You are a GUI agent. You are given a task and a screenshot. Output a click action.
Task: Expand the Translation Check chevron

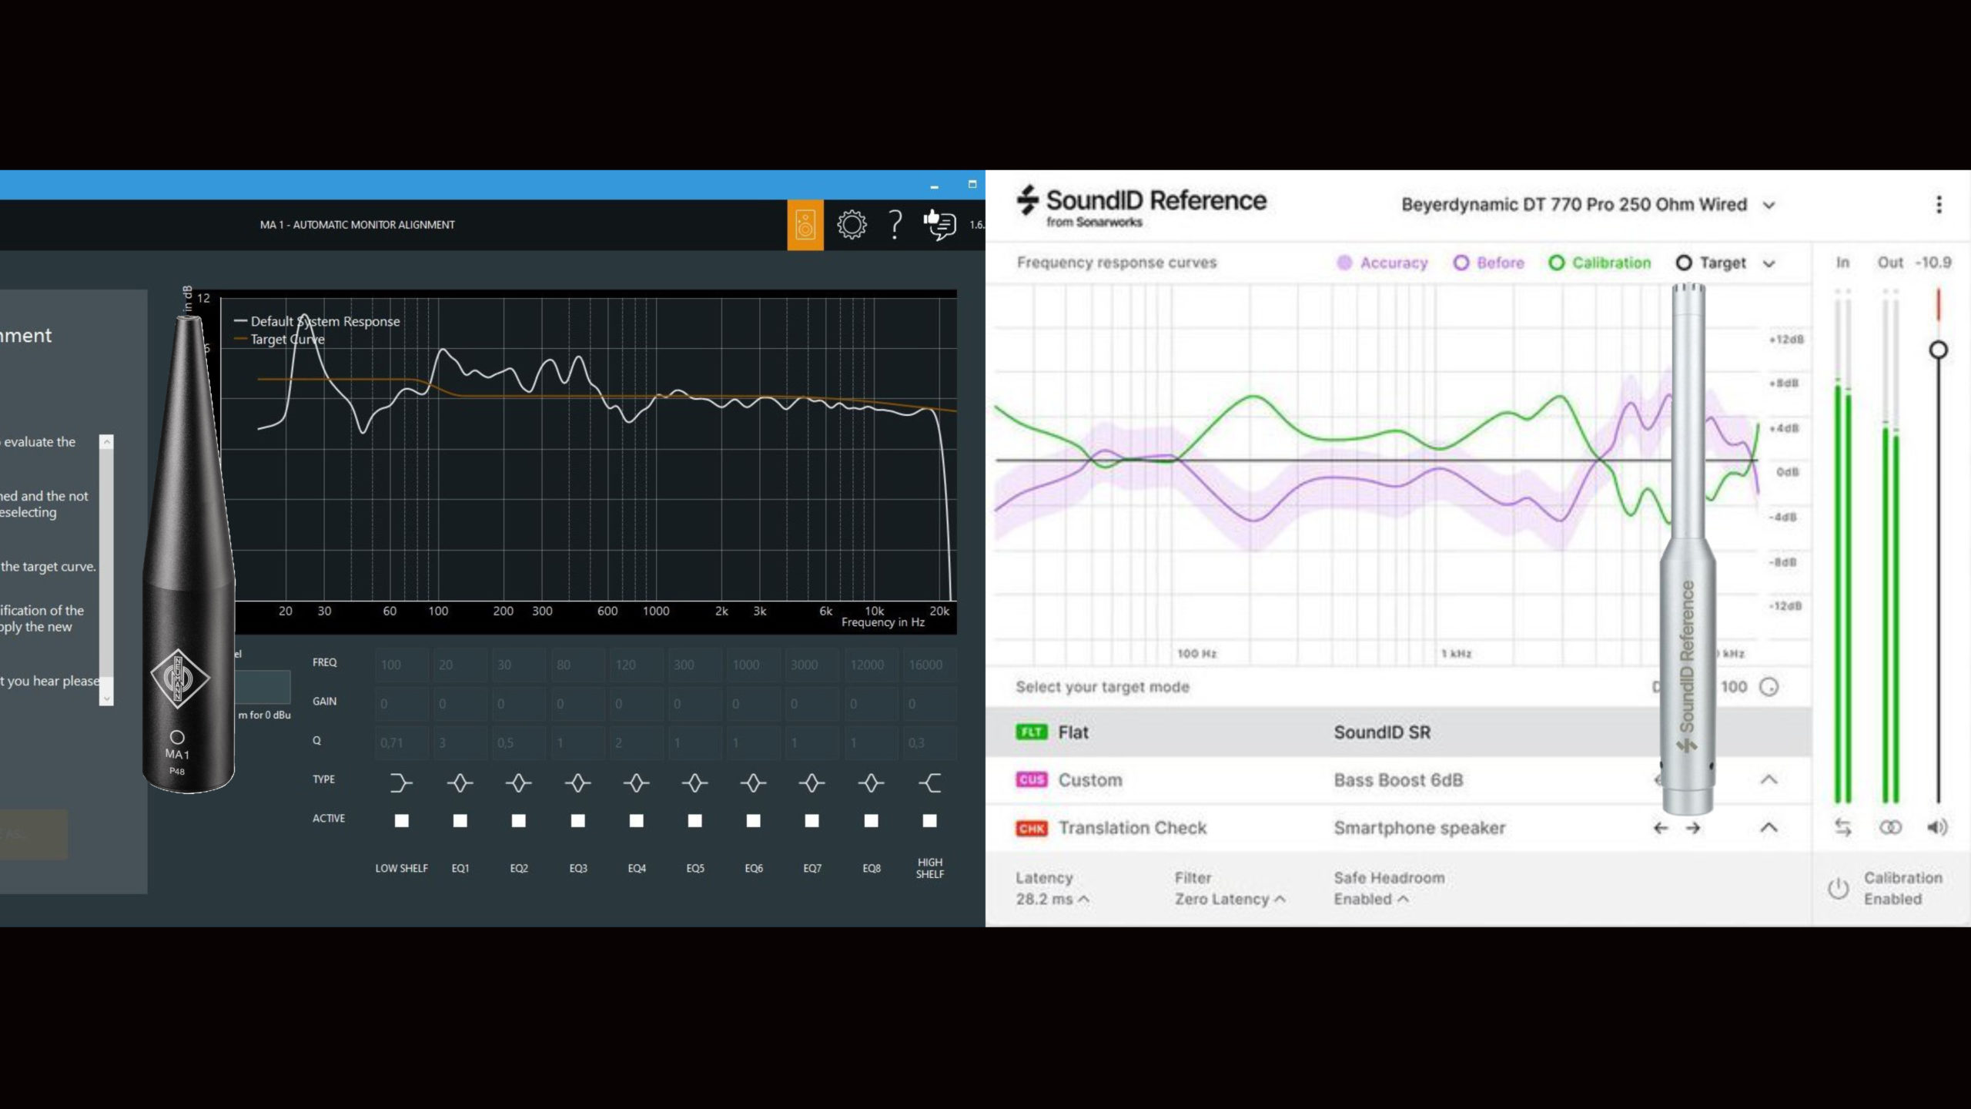point(1769,827)
